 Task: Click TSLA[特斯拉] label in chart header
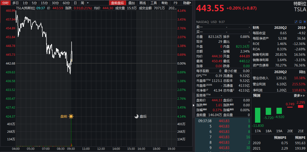[x=26, y=8]
